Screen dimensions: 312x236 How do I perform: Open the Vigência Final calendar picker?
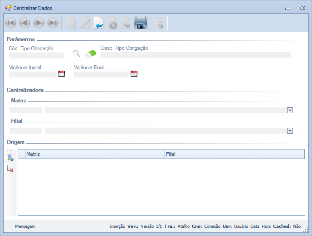point(134,73)
